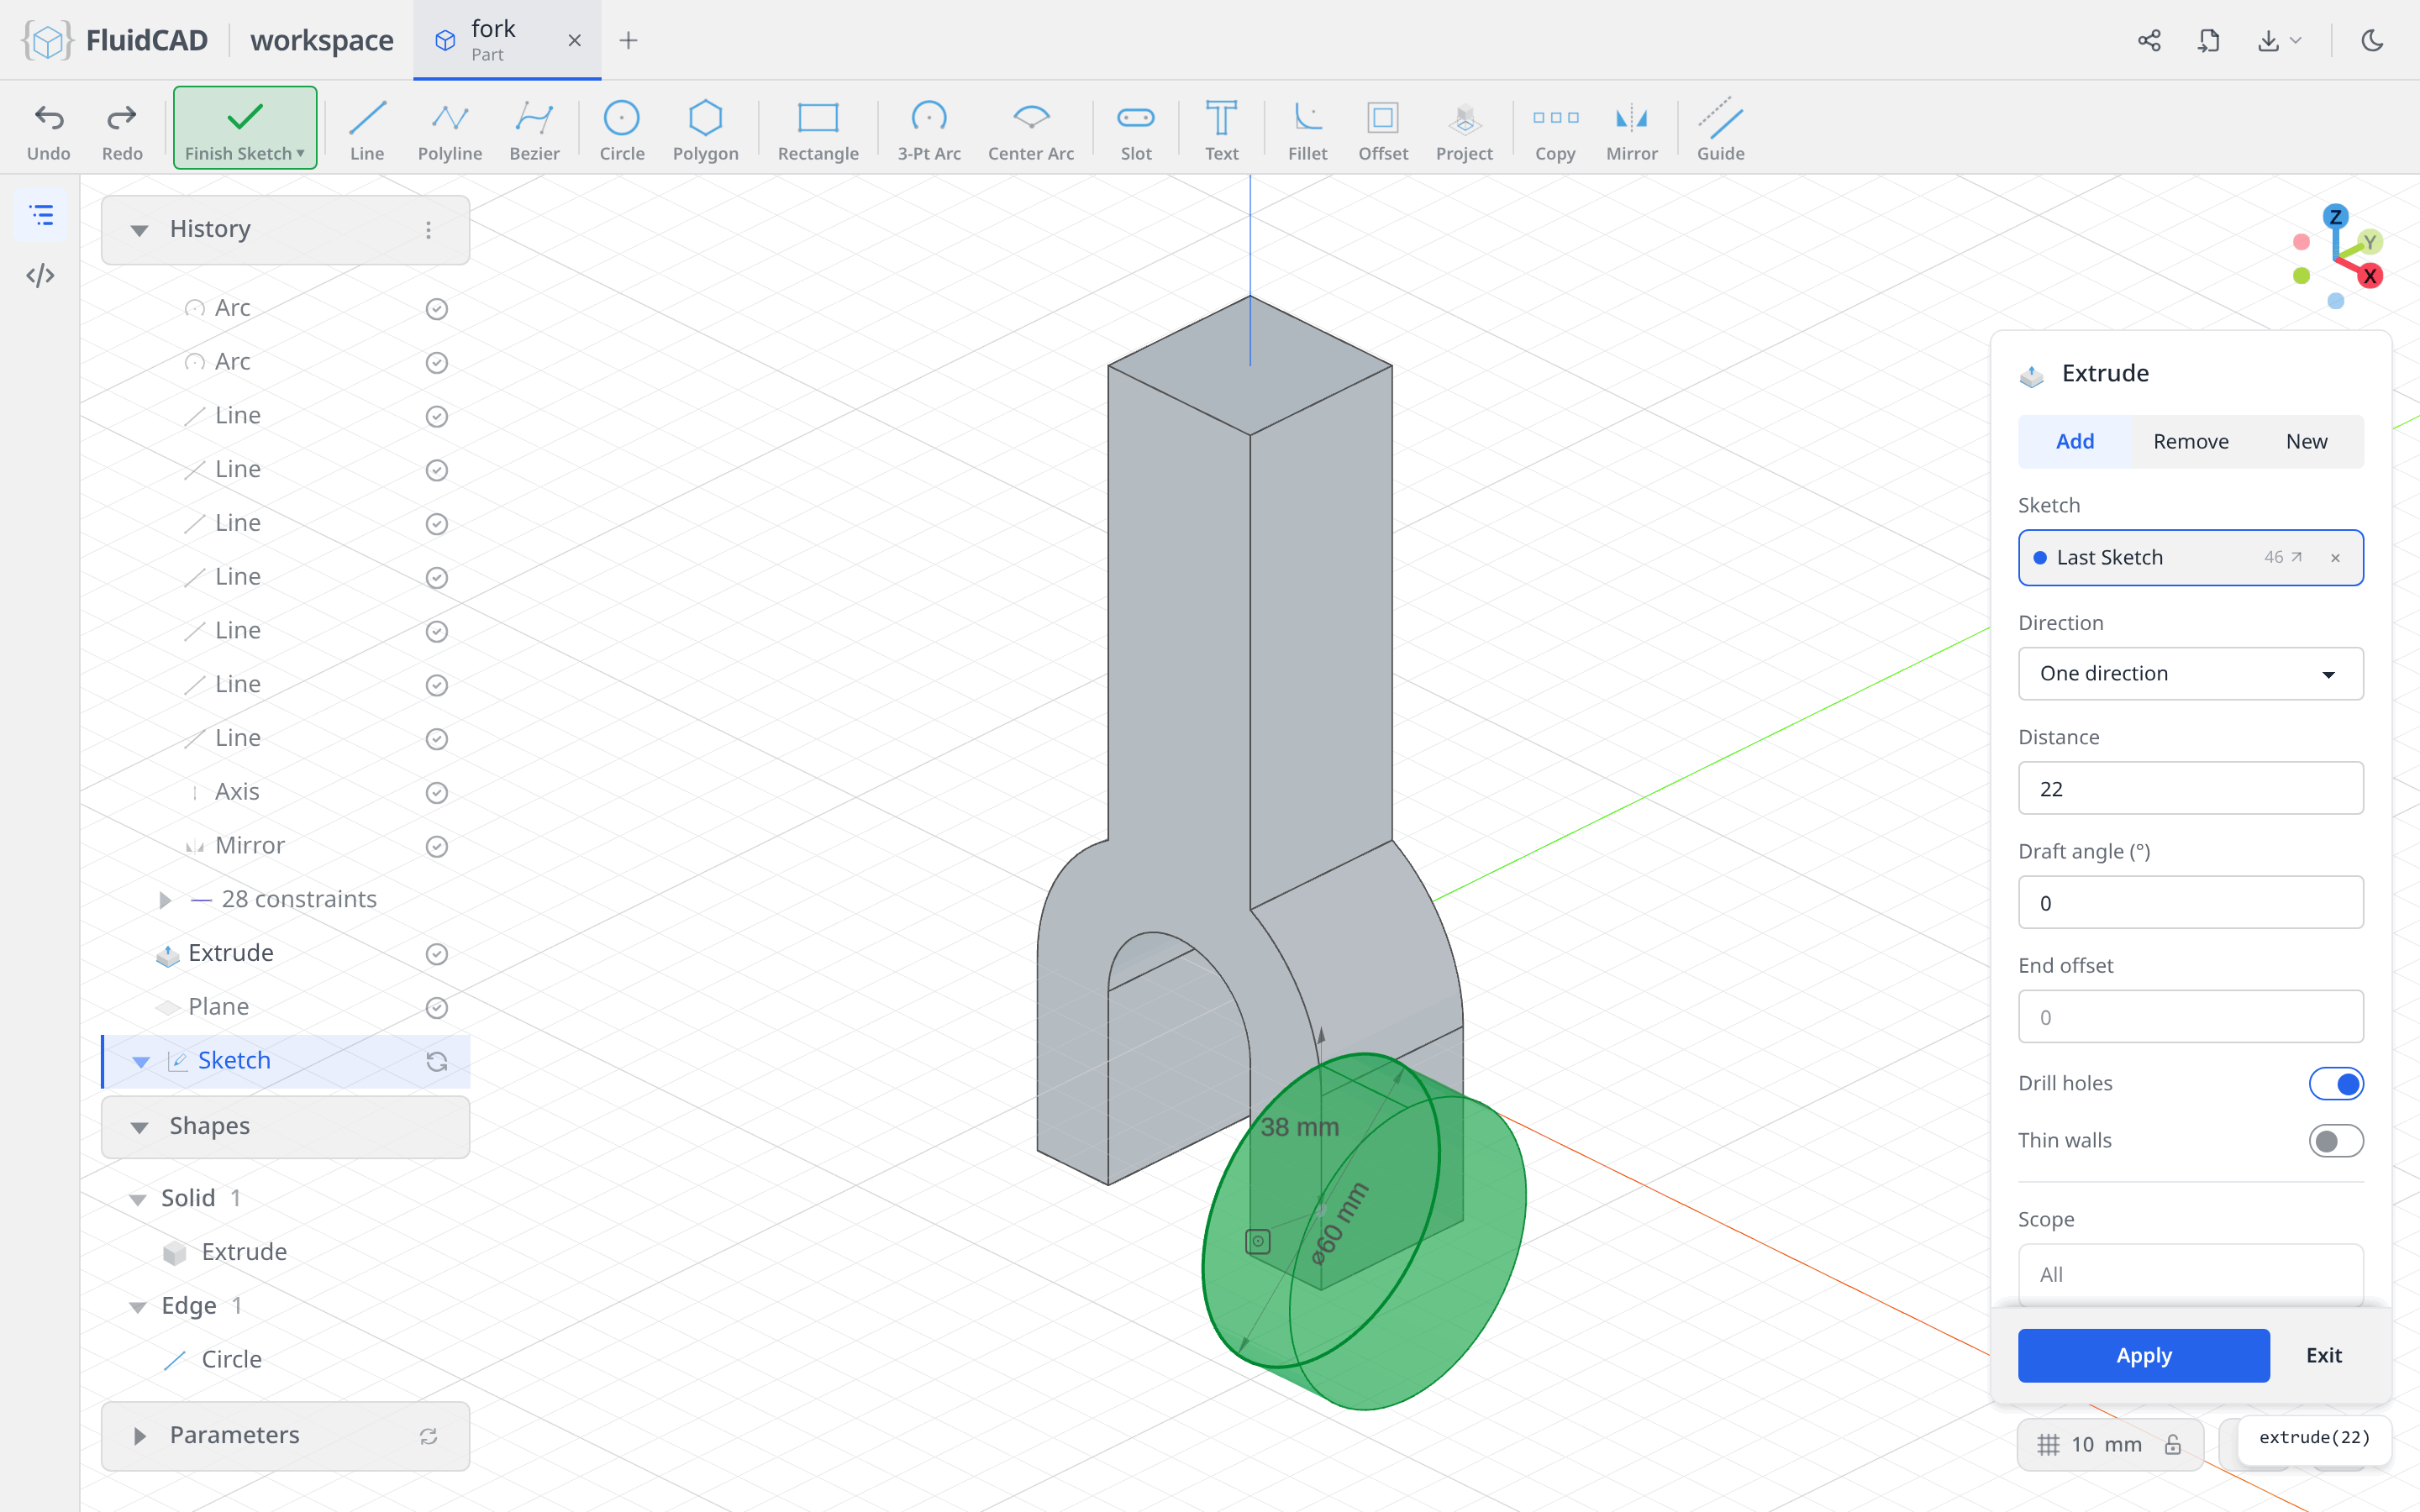Select the Text tool
This screenshot has height=1512, width=2420.
click(1221, 130)
